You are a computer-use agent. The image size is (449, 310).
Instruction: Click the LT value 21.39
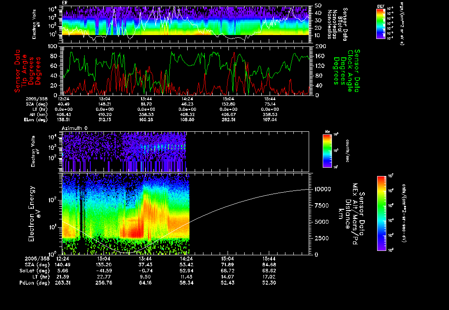63,277
